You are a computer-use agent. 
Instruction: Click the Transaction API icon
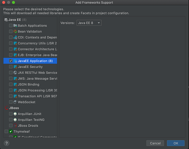15,96
